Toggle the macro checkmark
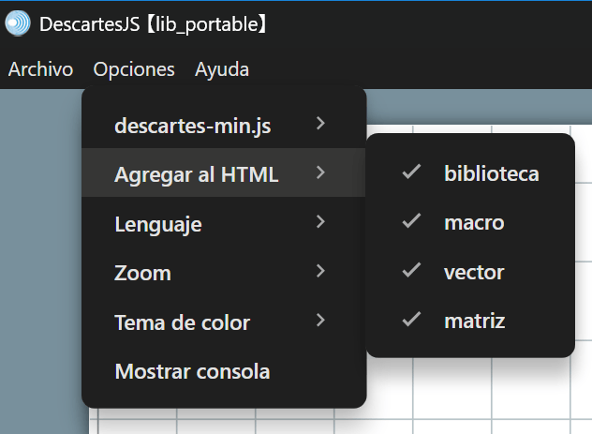The height and width of the screenshot is (434, 592). click(410, 222)
